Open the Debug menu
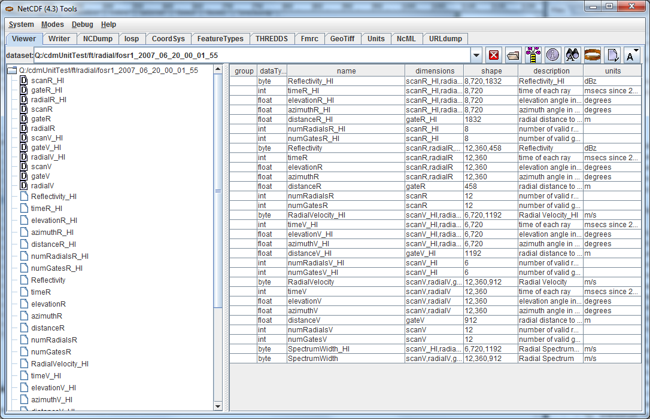The width and height of the screenshot is (650, 419). [83, 25]
